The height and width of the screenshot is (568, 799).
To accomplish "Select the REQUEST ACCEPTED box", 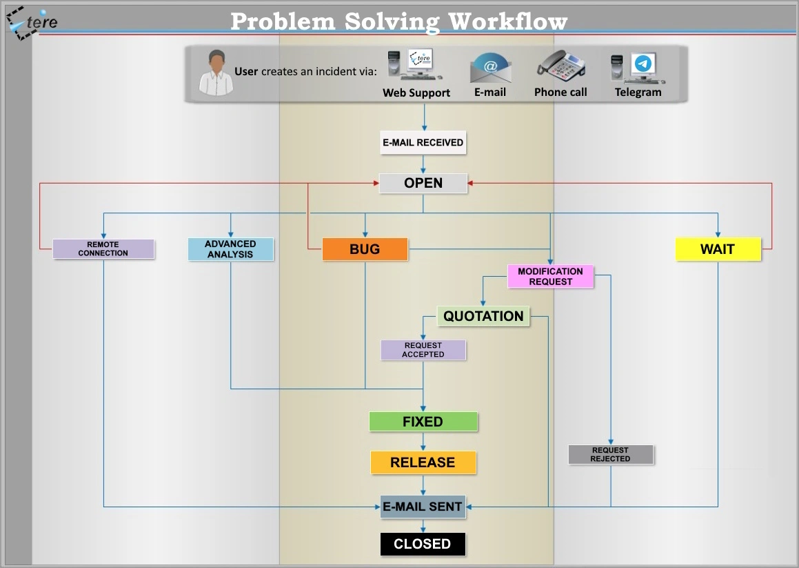I will 423,350.
